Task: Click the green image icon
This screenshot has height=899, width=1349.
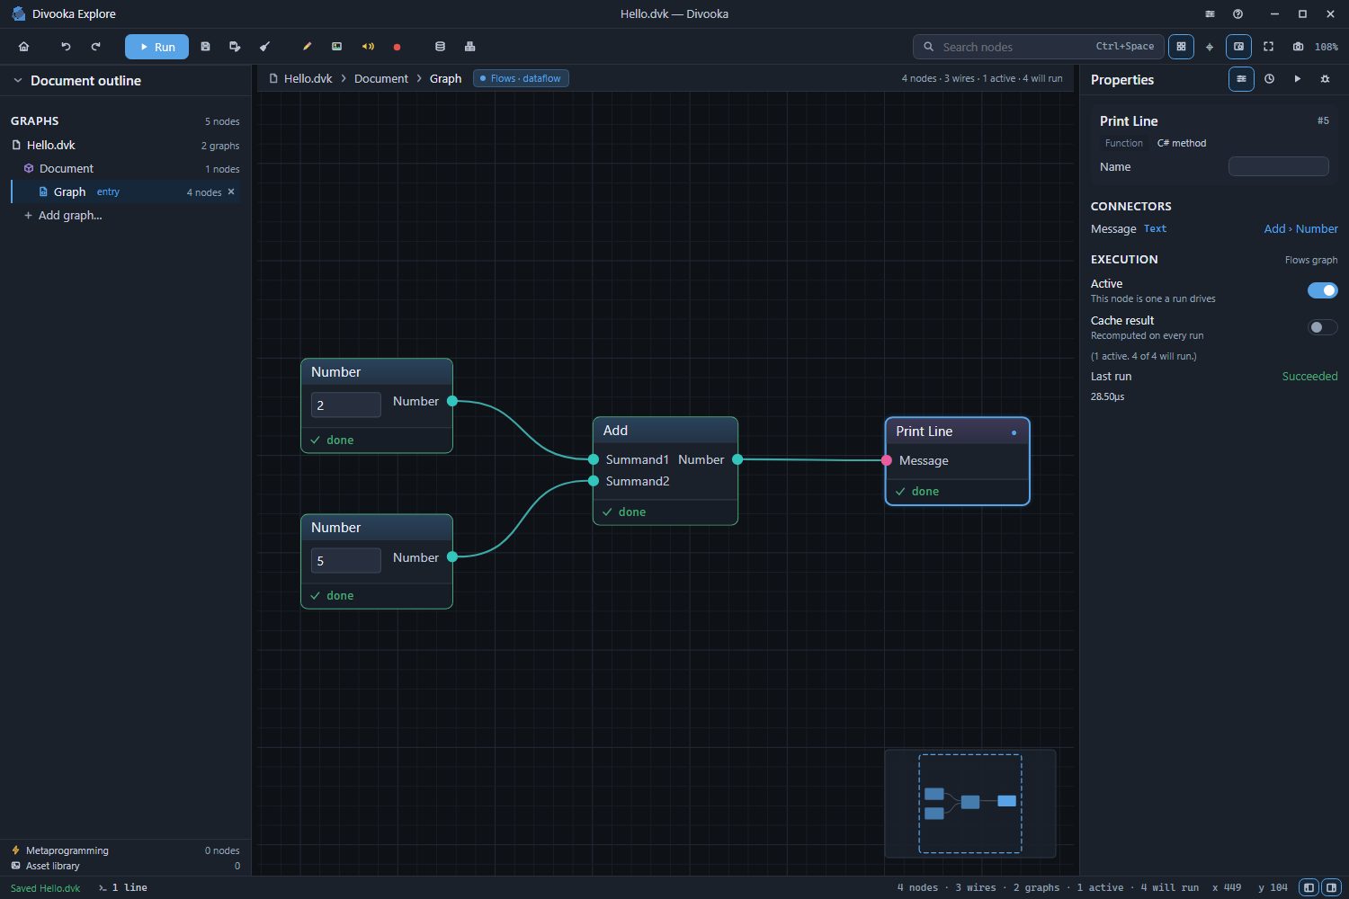Action: click(336, 47)
